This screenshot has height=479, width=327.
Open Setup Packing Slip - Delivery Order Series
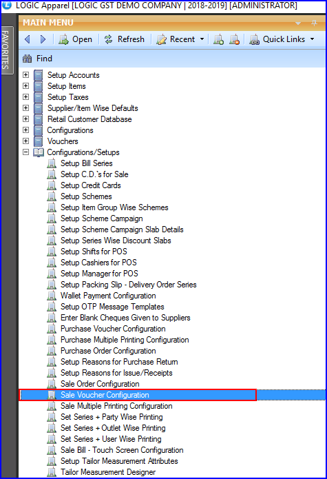point(129,285)
